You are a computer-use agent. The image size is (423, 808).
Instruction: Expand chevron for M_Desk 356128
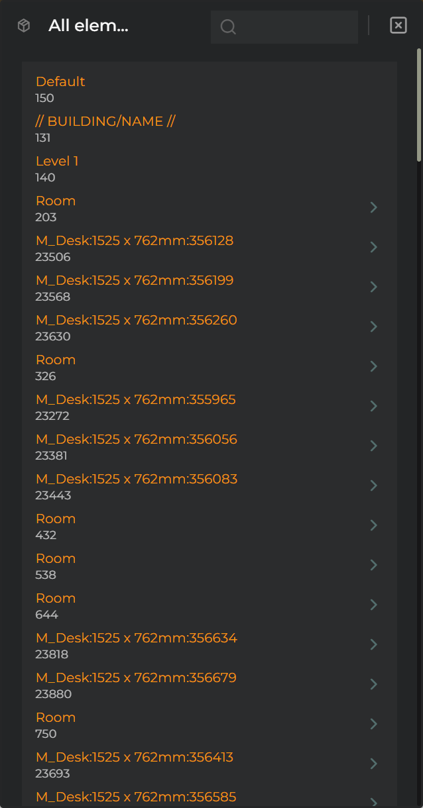(374, 247)
